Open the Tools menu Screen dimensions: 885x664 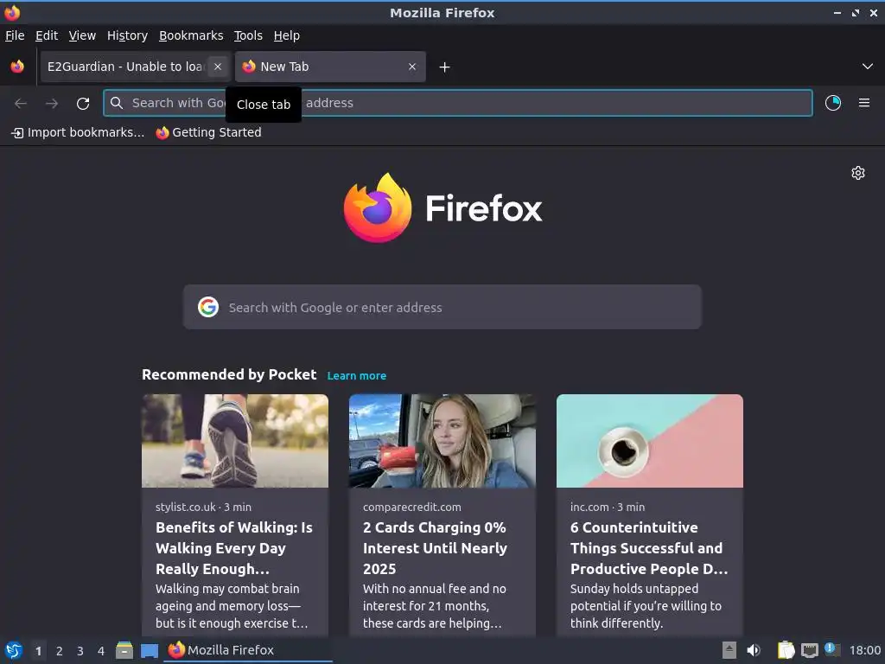click(248, 35)
